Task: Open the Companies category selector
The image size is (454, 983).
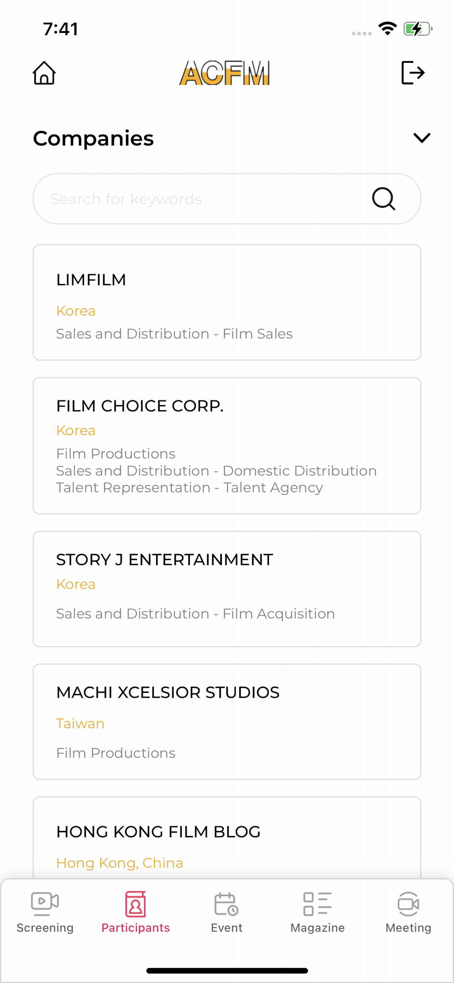Action: tap(232, 138)
